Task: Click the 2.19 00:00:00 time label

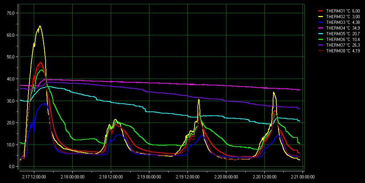Action: click(x=149, y=177)
